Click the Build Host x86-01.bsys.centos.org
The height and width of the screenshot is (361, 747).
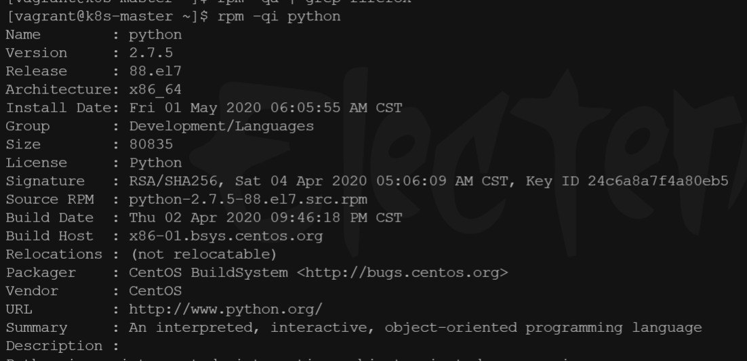[x=226, y=236]
